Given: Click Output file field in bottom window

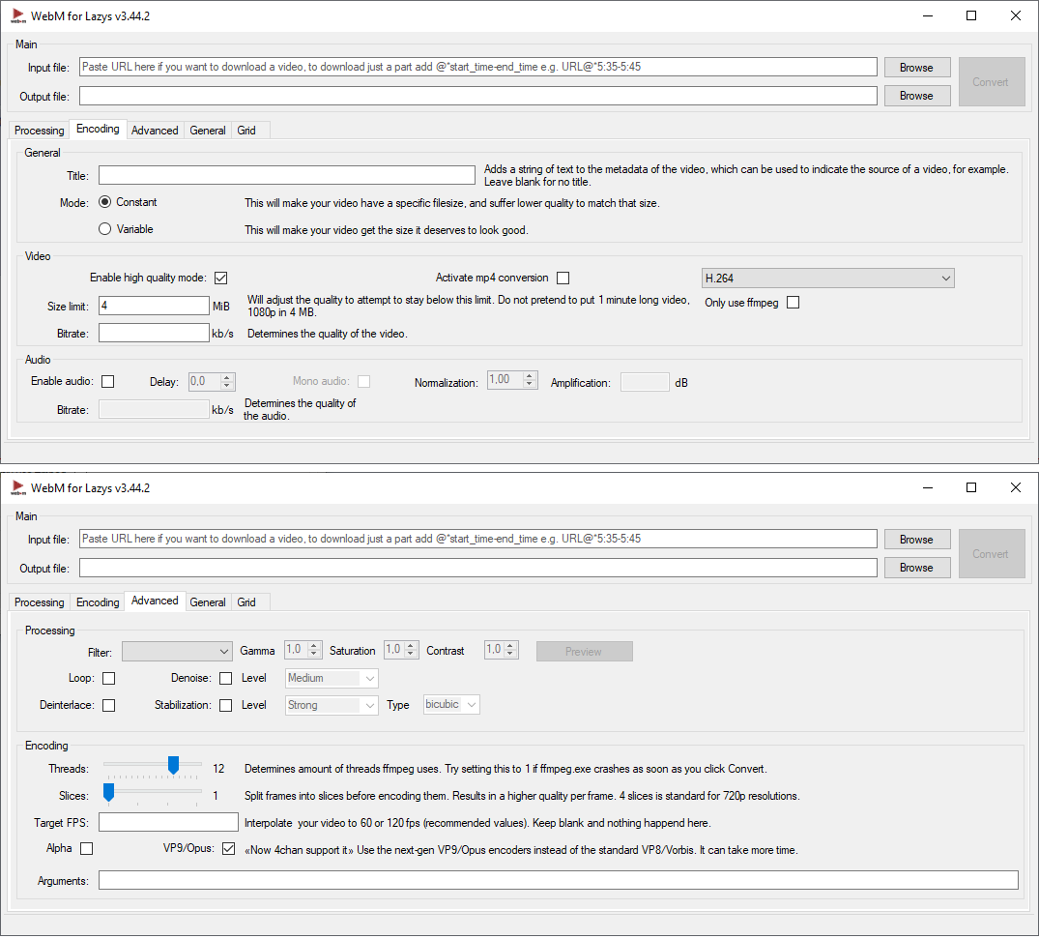Looking at the screenshot, I should (x=478, y=568).
